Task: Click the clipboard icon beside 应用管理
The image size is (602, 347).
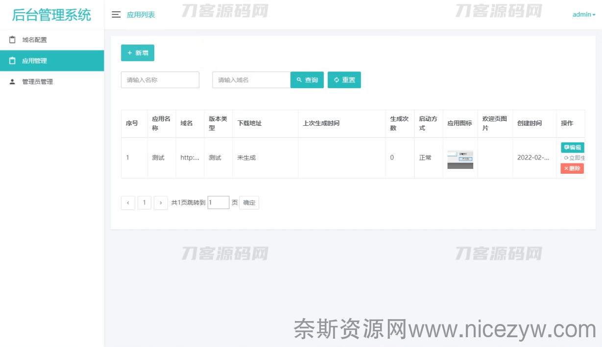Action: coord(13,61)
